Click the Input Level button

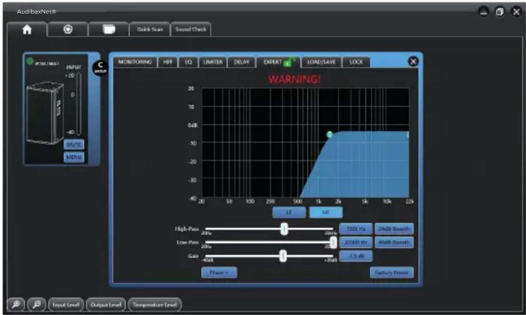66,305
